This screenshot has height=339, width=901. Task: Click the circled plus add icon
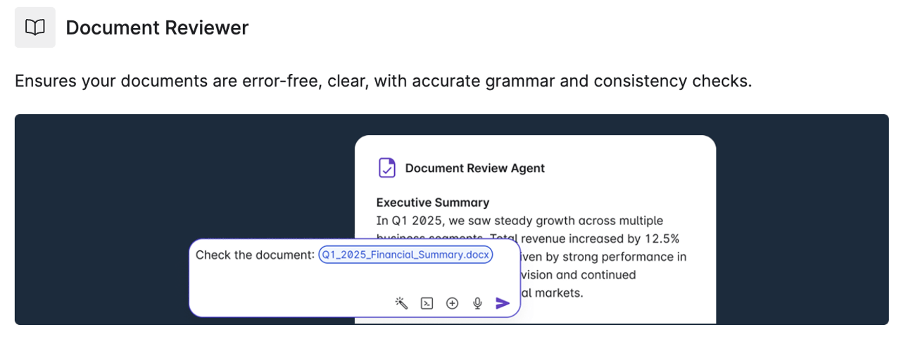click(453, 303)
